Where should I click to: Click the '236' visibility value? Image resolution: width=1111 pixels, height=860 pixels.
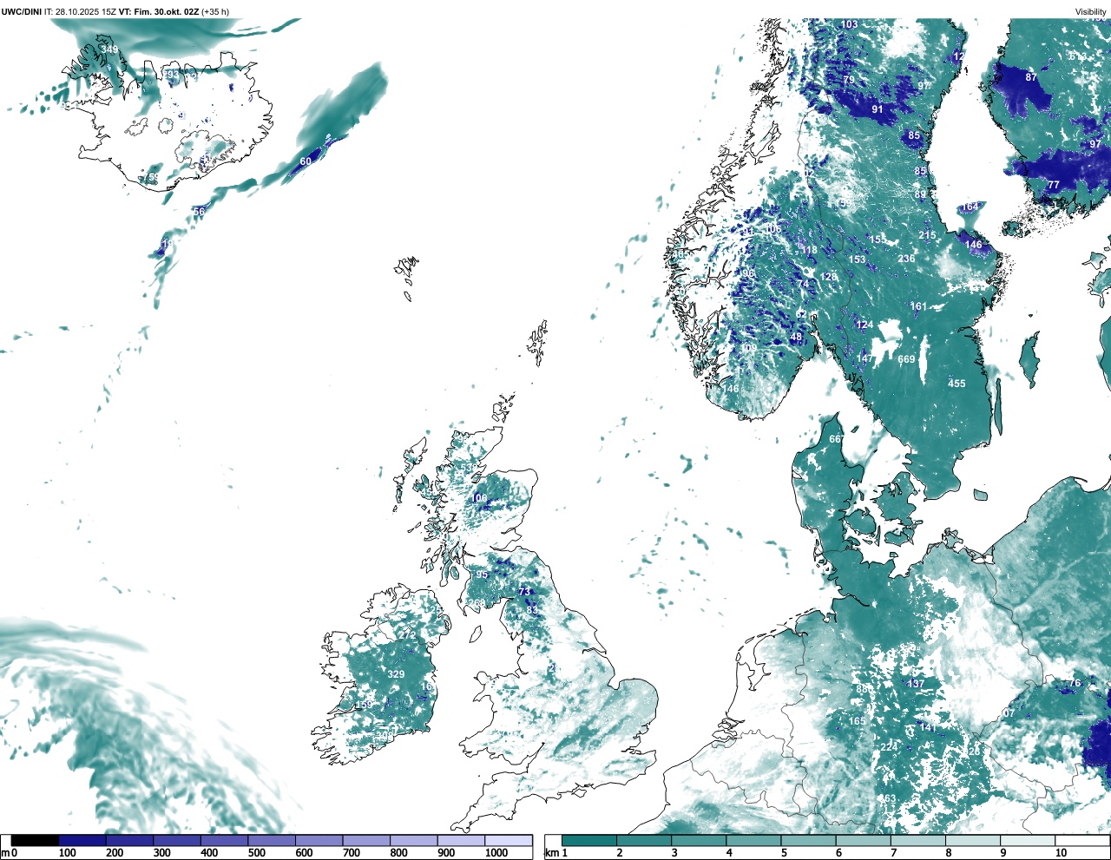(x=906, y=259)
